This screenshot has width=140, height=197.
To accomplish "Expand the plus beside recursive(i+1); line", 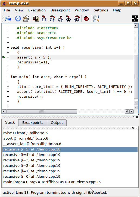I will [8, 62].
